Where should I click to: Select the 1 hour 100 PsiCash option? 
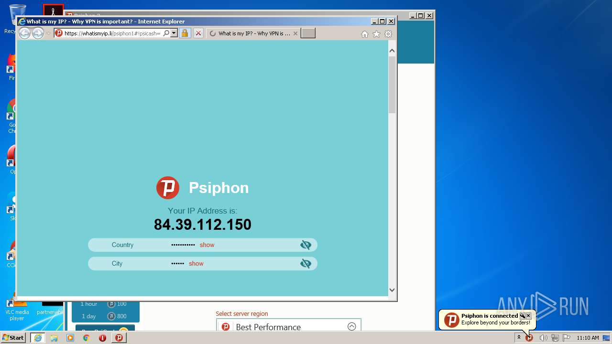[106, 304]
